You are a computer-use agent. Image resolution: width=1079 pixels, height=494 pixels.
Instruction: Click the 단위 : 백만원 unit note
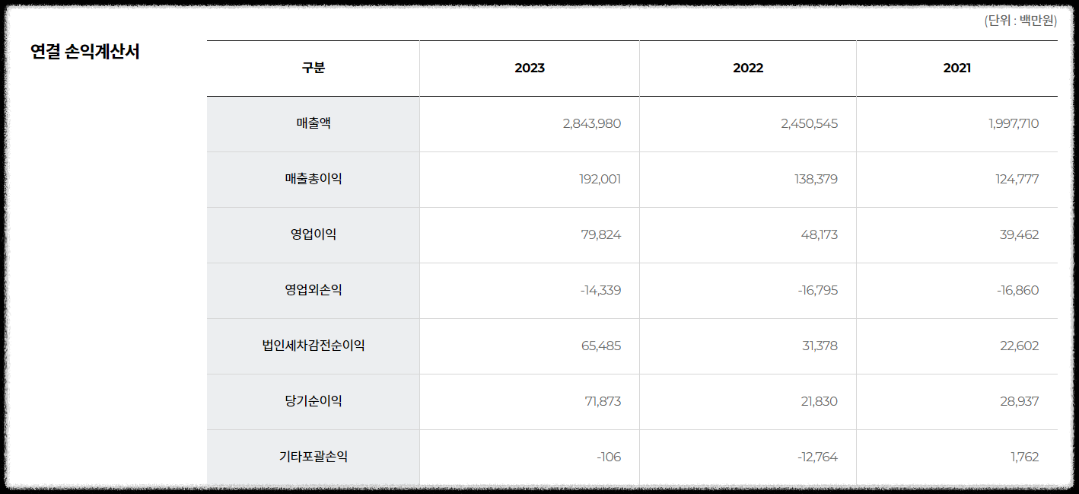point(1020,21)
